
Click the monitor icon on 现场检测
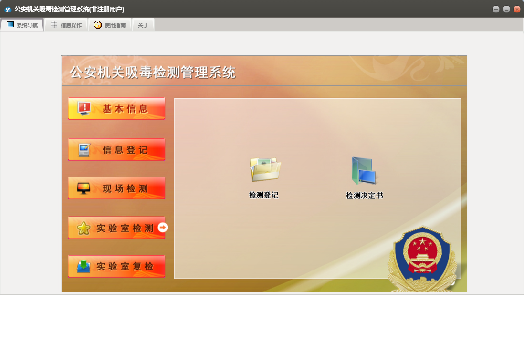(x=84, y=189)
